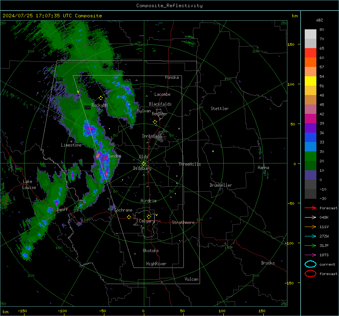
Task: Click the RedDeer city label
Action: (x=160, y=114)
